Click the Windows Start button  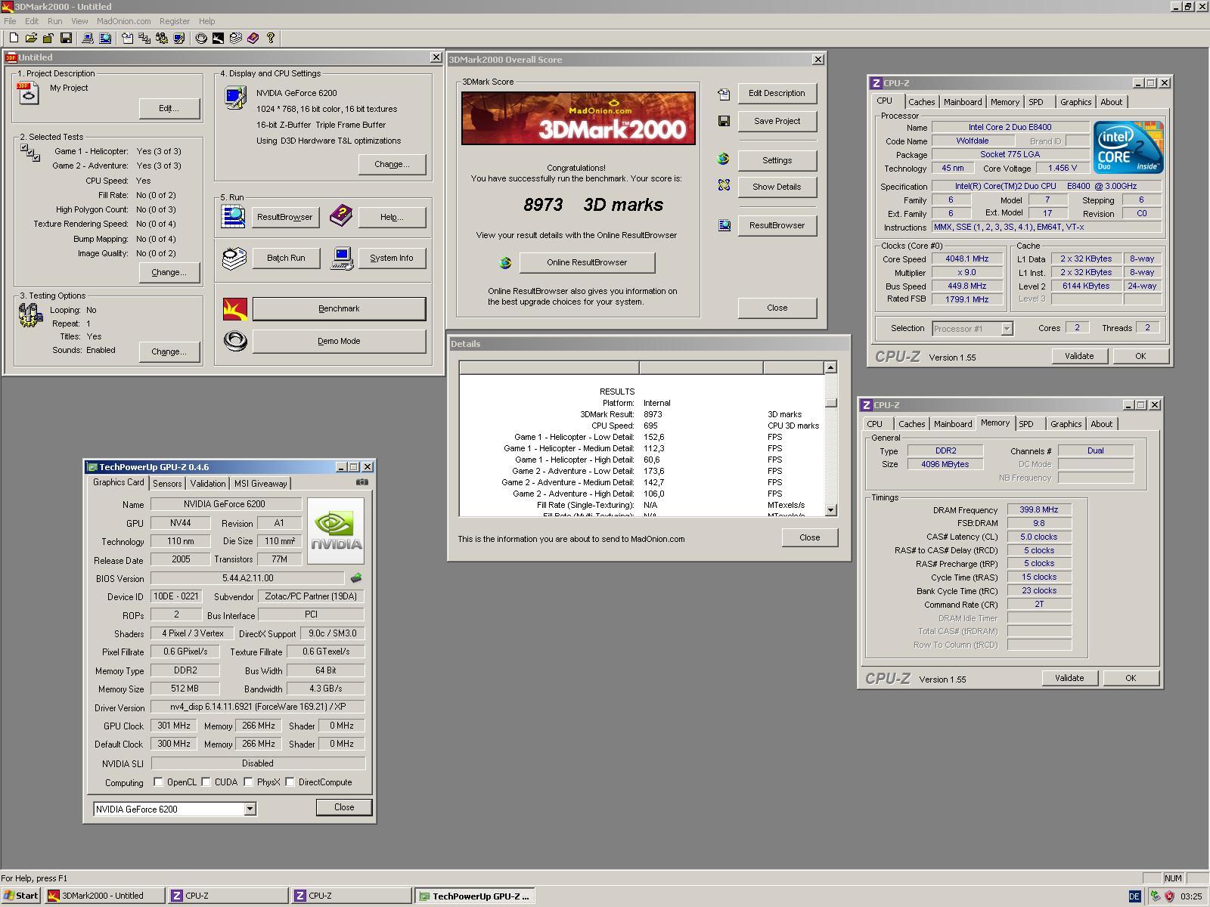click(21, 896)
